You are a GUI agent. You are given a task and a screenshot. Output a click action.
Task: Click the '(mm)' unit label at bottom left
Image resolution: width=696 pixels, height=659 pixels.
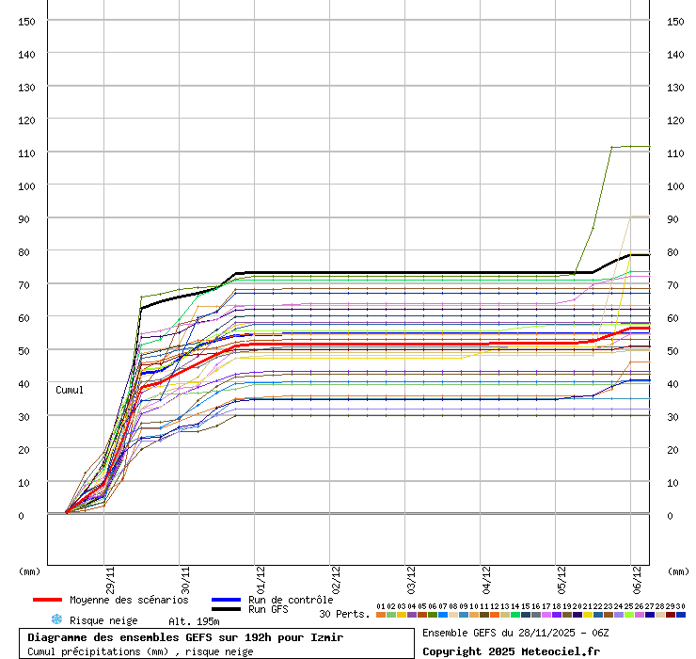(29, 571)
